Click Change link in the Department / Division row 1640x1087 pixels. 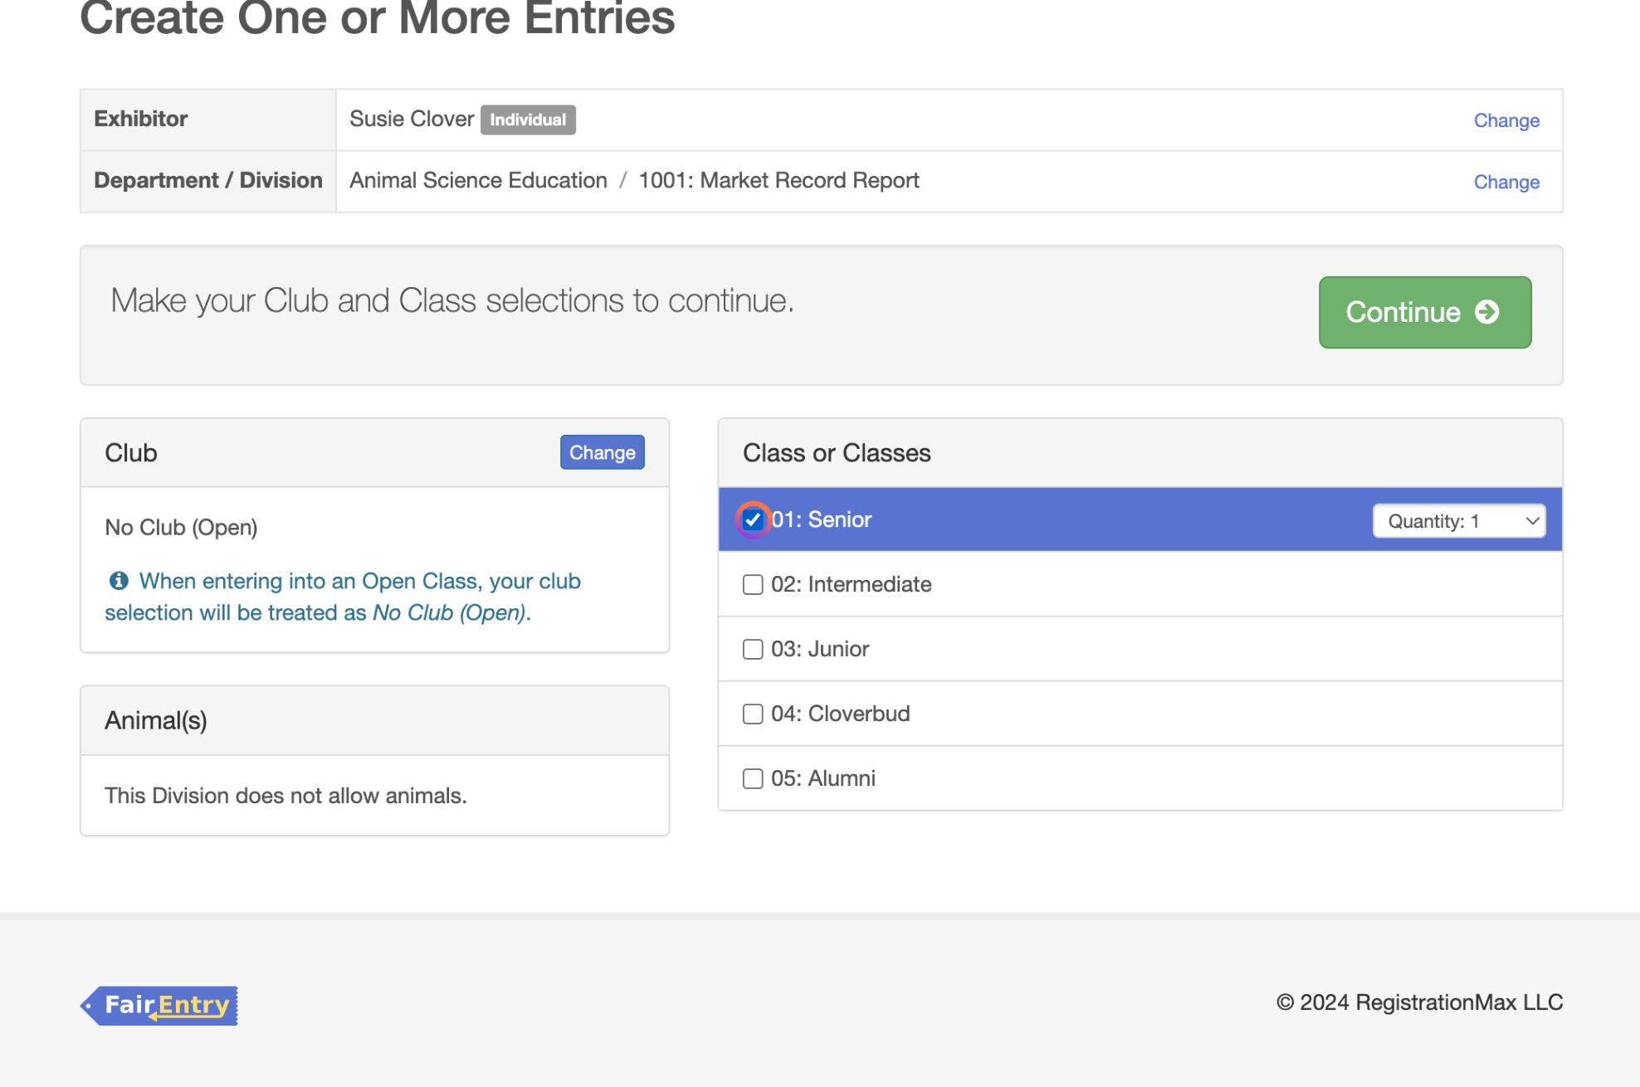pyautogui.click(x=1506, y=182)
